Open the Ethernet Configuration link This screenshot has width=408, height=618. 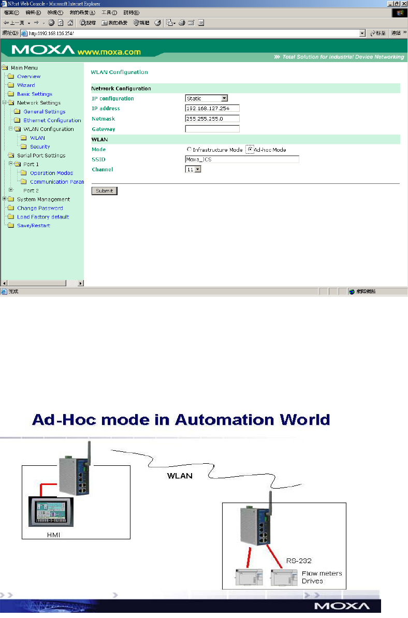point(52,120)
